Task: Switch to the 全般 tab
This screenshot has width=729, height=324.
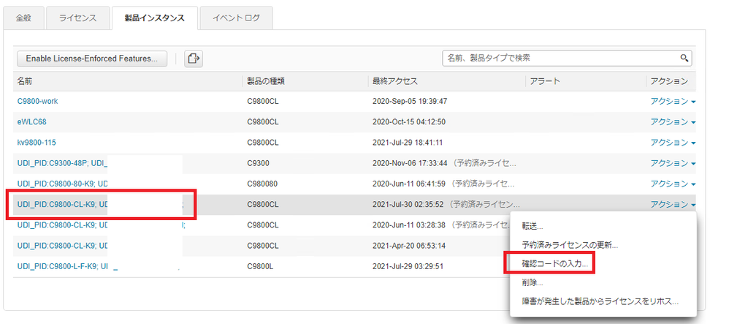Action: point(23,18)
